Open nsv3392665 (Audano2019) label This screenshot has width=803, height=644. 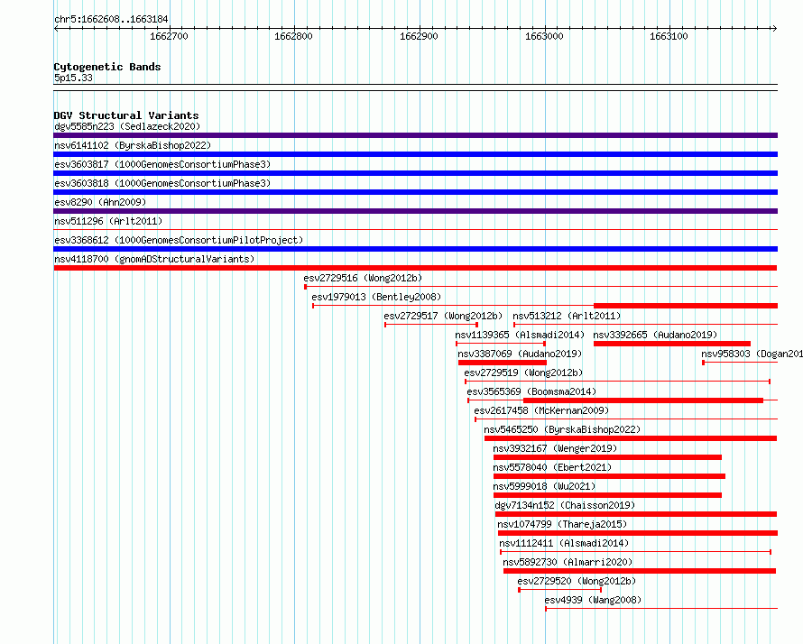[655, 335]
